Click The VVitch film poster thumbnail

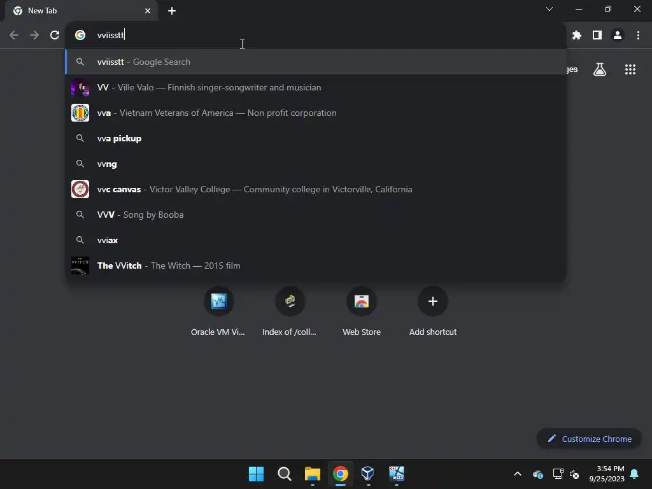pyautogui.click(x=80, y=266)
